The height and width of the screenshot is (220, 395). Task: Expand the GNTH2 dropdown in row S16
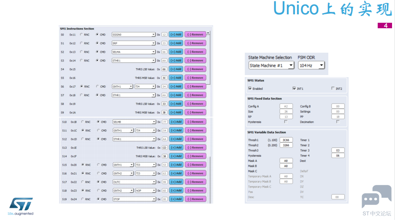coord(123,174)
